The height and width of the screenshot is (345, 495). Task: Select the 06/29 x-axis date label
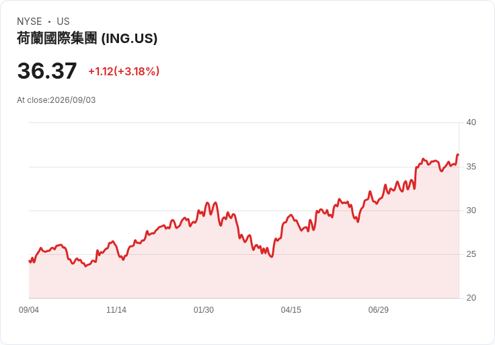coord(378,310)
